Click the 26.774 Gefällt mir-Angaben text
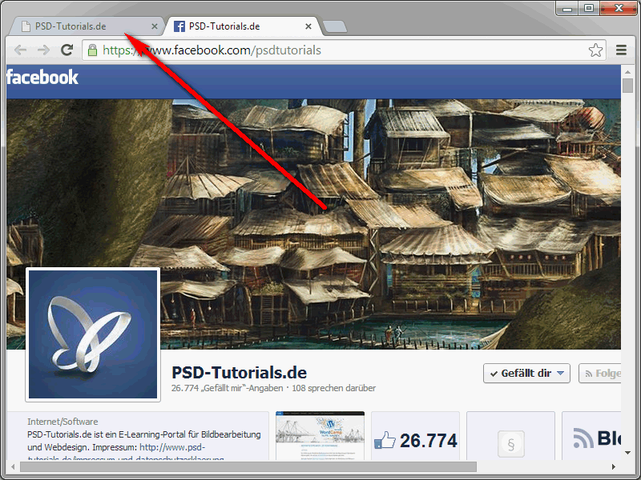The width and height of the screenshot is (641, 480). pos(227,388)
